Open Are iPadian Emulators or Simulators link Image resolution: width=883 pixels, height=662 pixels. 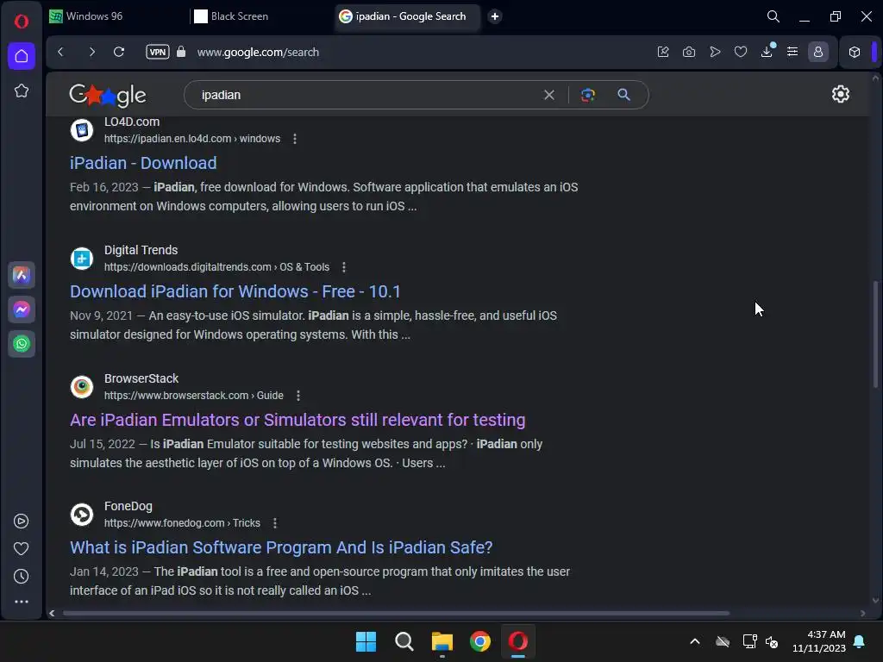297,420
